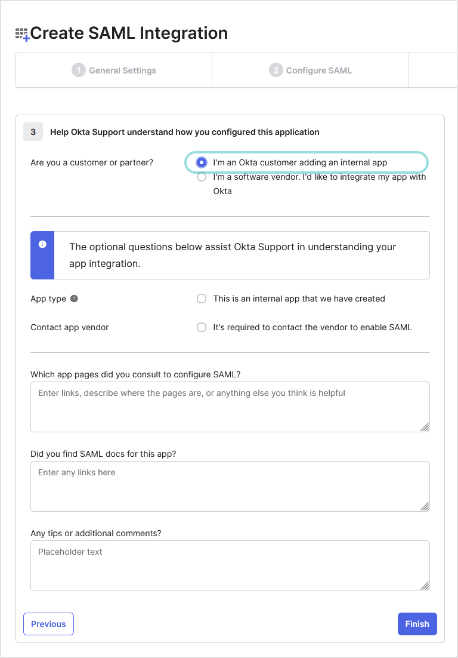Select the Okta customer internal app option
Viewport: 458px width, 658px height.
(201, 162)
